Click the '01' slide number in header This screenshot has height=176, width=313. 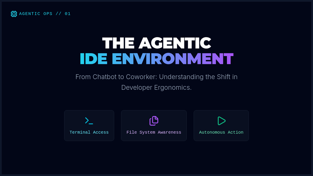(x=68, y=14)
